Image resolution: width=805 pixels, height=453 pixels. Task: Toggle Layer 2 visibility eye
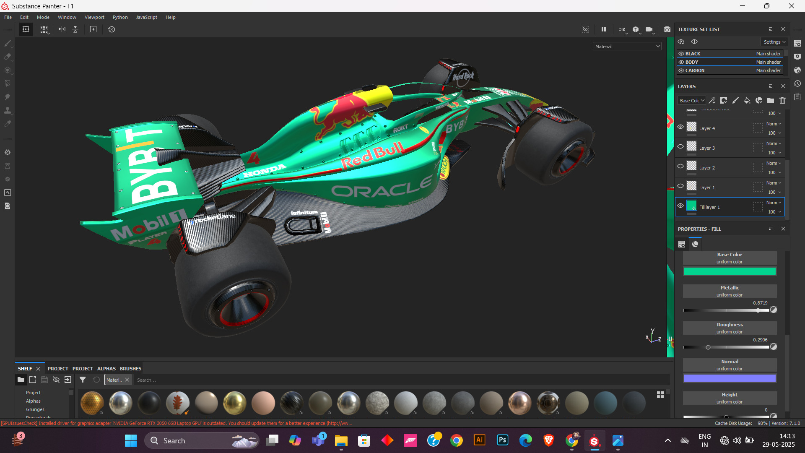coord(680,166)
